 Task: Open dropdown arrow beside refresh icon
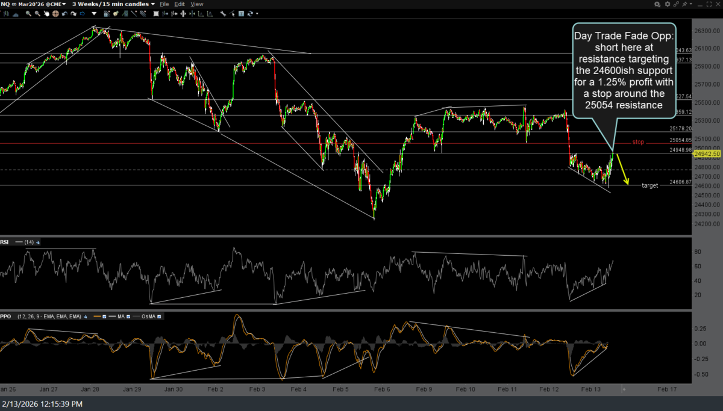[257, 13]
